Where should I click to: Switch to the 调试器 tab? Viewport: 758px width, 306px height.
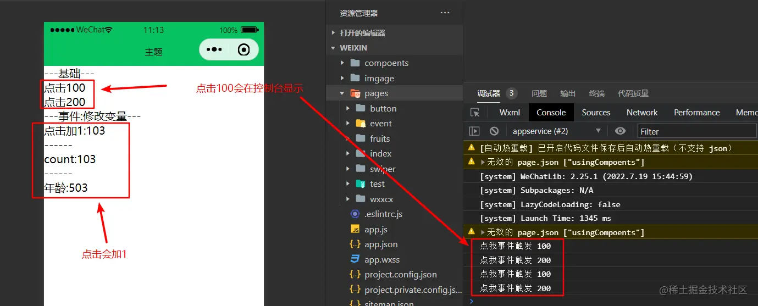(489, 93)
